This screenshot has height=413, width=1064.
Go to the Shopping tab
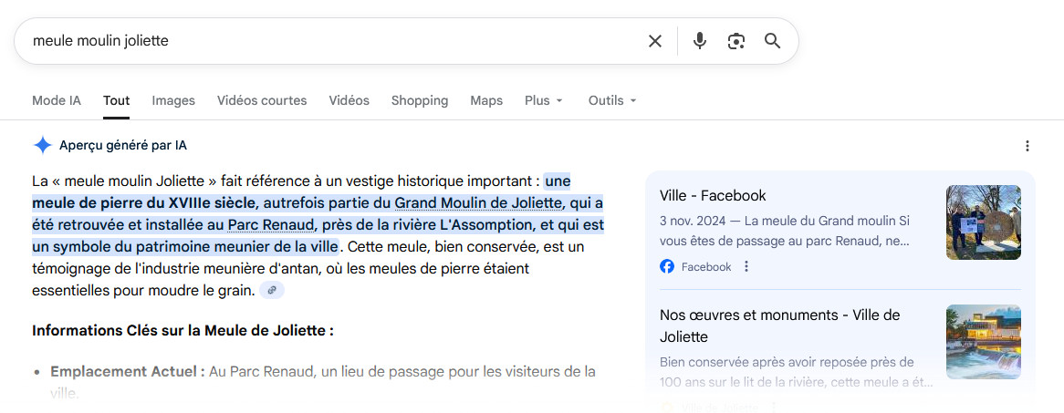pos(420,100)
